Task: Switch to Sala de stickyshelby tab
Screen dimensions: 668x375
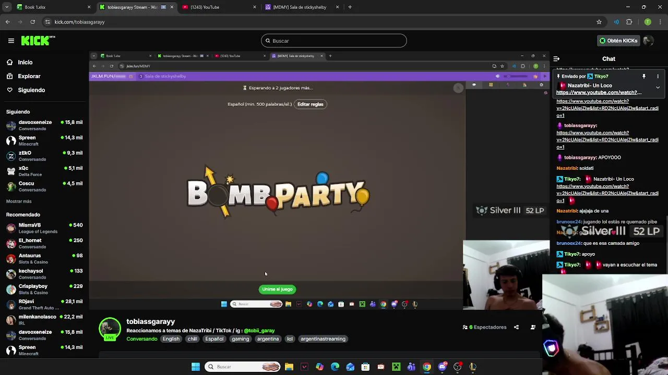Action: (301, 7)
